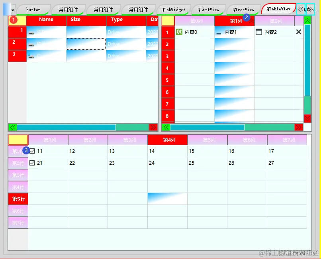Select the 第6行 row header
This screenshot has width=321, height=259.
[18, 211]
